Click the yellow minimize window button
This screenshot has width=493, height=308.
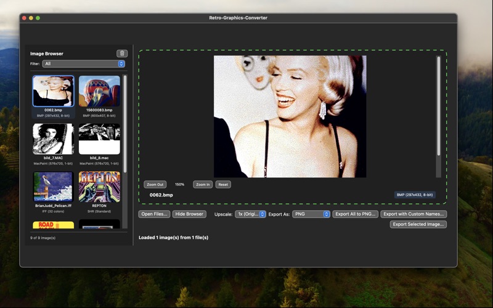click(31, 18)
